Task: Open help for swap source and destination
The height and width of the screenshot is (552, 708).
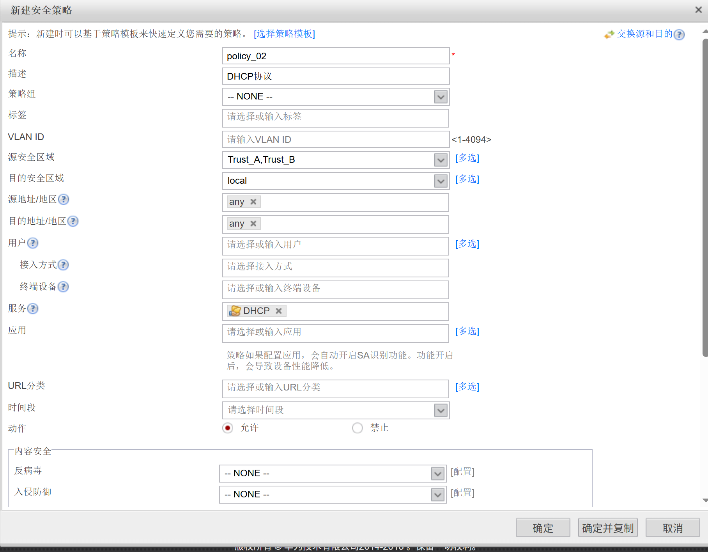Action: pyautogui.click(x=679, y=35)
